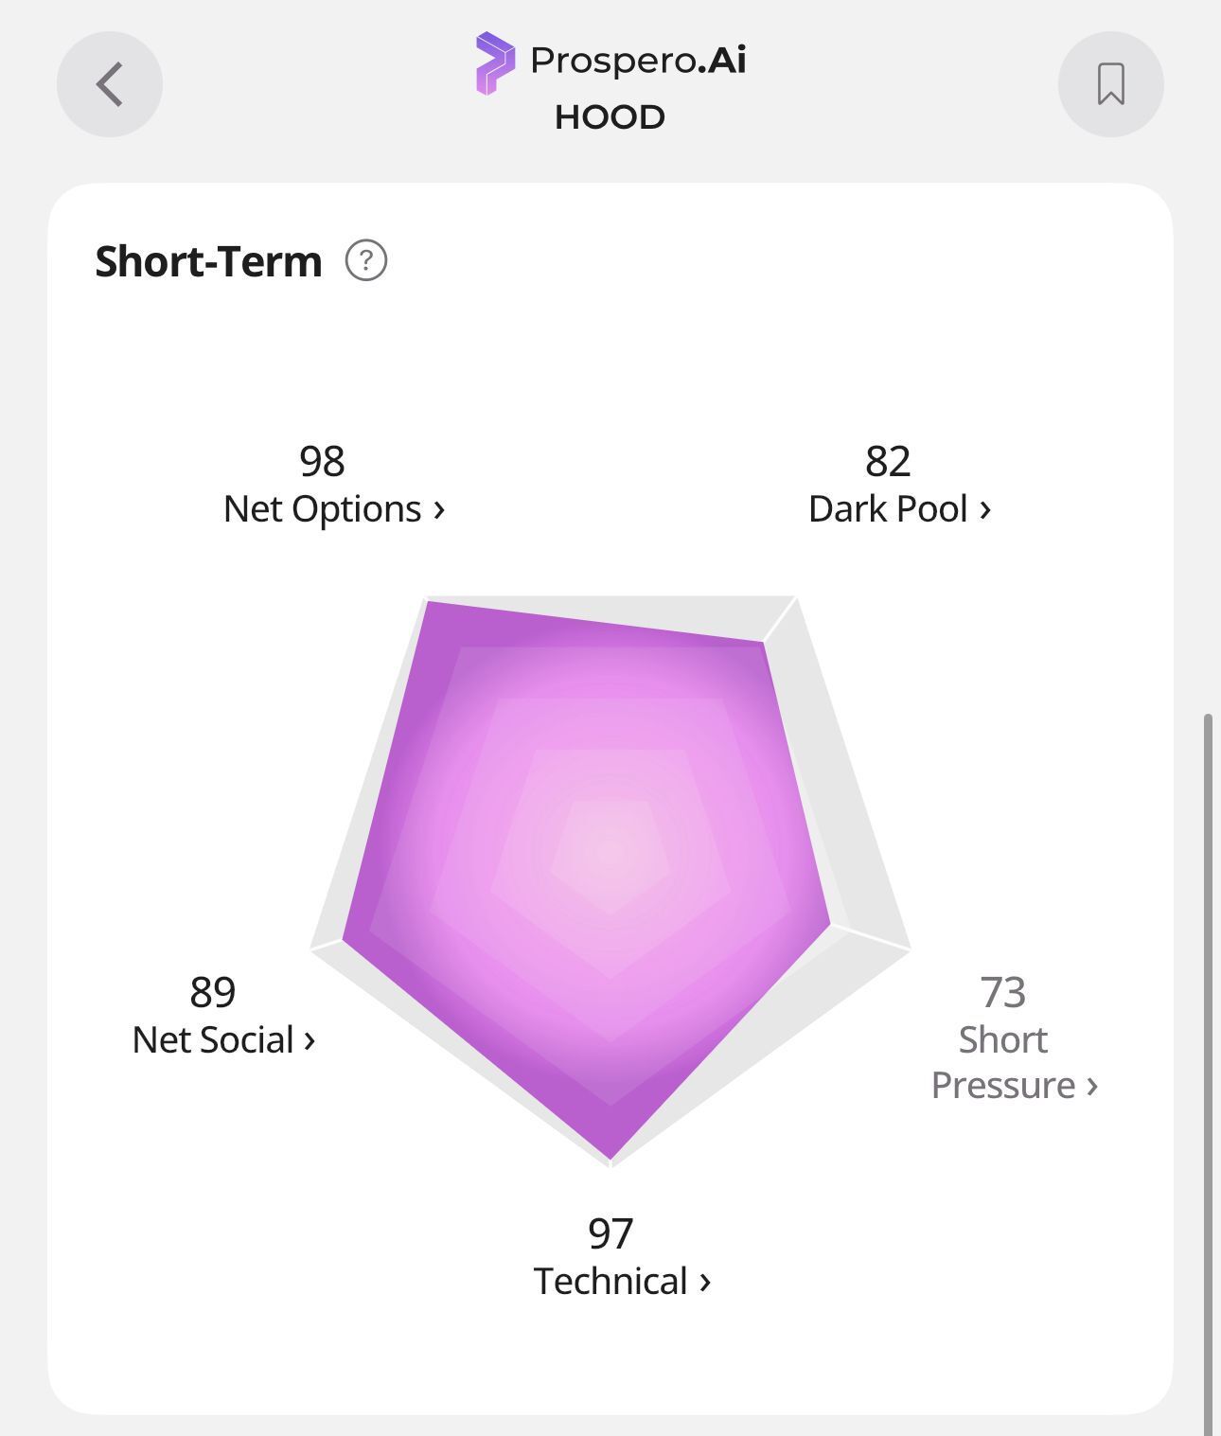Expand the Technical chevron
This screenshot has height=1436, width=1221.
tap(705, 1282)
